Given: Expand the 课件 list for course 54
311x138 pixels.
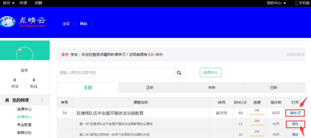Looking at the screenshot, I should pyautogui.click(x=295, y=113).
